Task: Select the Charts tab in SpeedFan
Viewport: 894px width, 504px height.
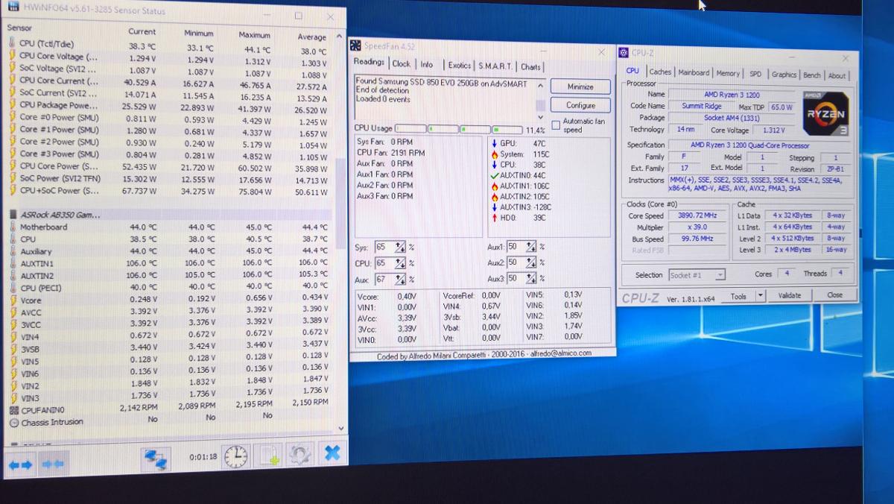Action: click(530, 66)
